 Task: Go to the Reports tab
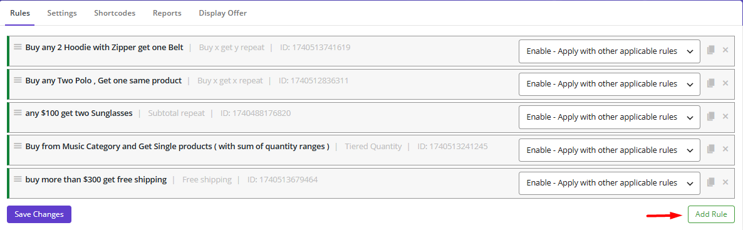[x=167, y=13]
